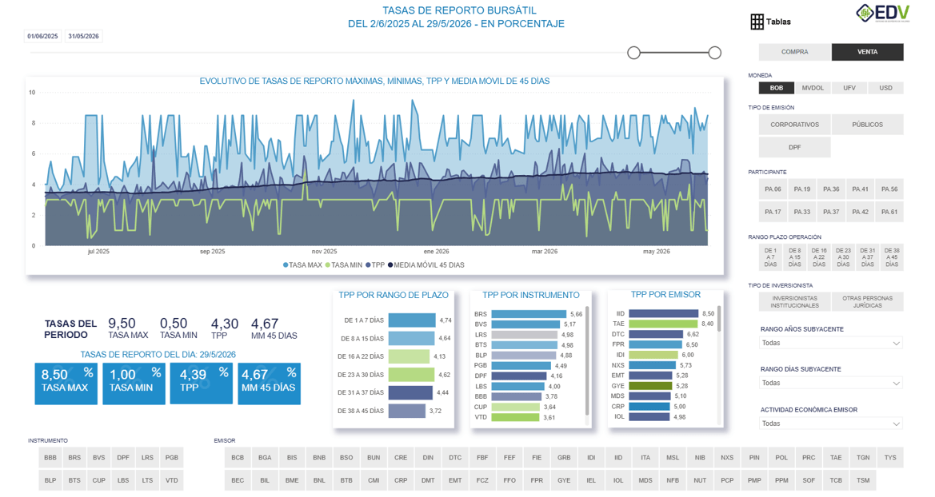Screen dimensions: 935x497
Task: Filter by CORPORATIVOS emission type
Action: [x=795, y=125]
